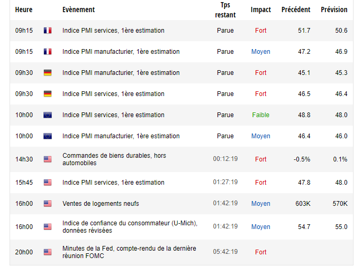Open Indice de confiance du consommateur event

point(130,227)
